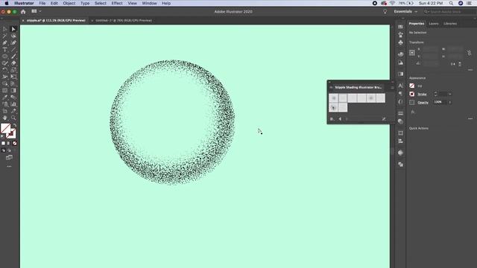Show more Transform options

point(470,70)
